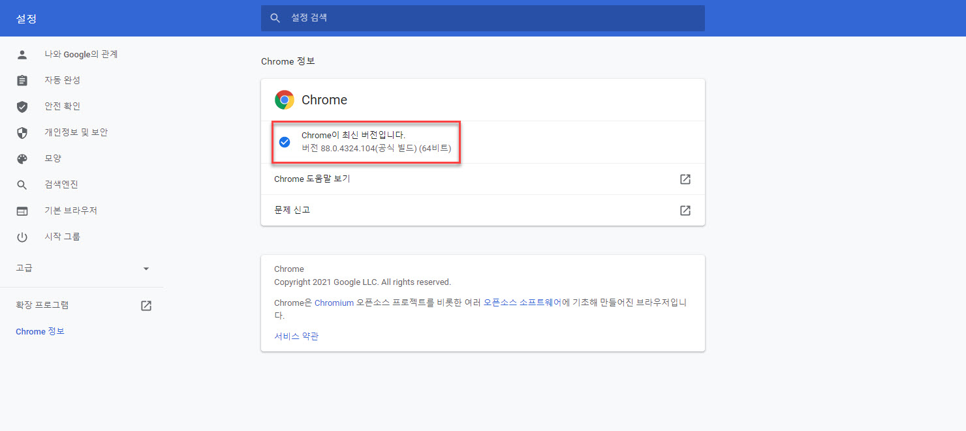The image size is (966, 431).
Task: Click the external link icon beside 확장 프로그램
Action: tap(146, 305)
